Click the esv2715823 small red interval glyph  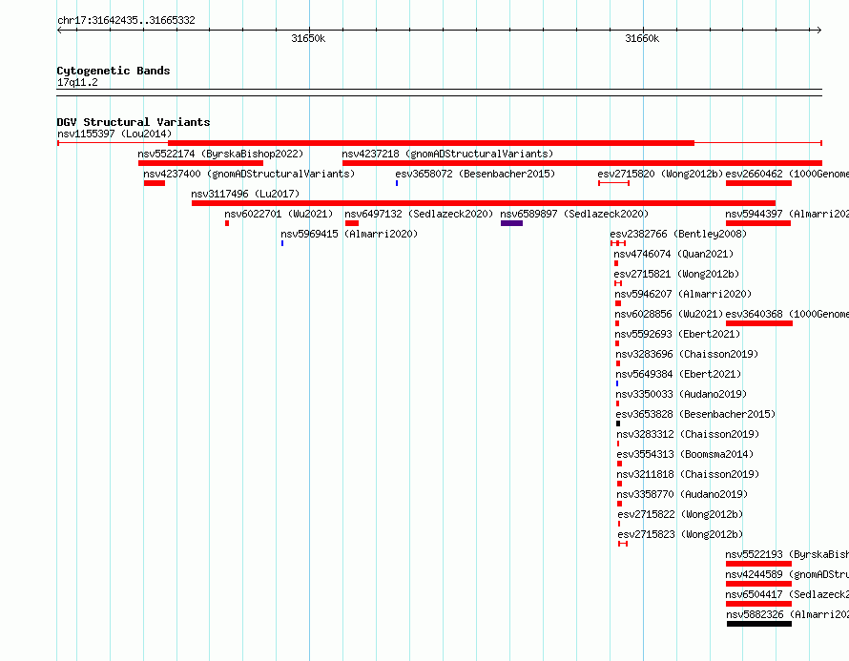pyautogui.click(x=623, y=544)
